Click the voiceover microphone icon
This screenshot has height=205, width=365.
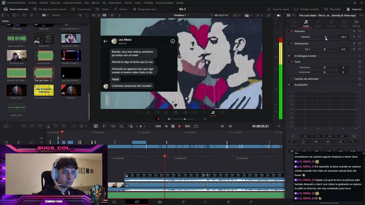[x=104, y=126]
